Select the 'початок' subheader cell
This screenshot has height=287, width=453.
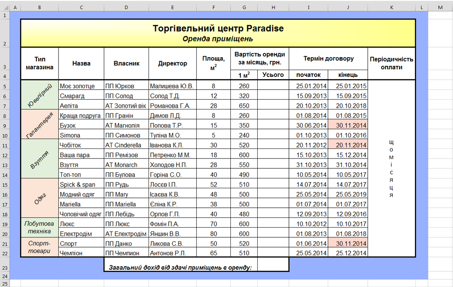(308, 75)
